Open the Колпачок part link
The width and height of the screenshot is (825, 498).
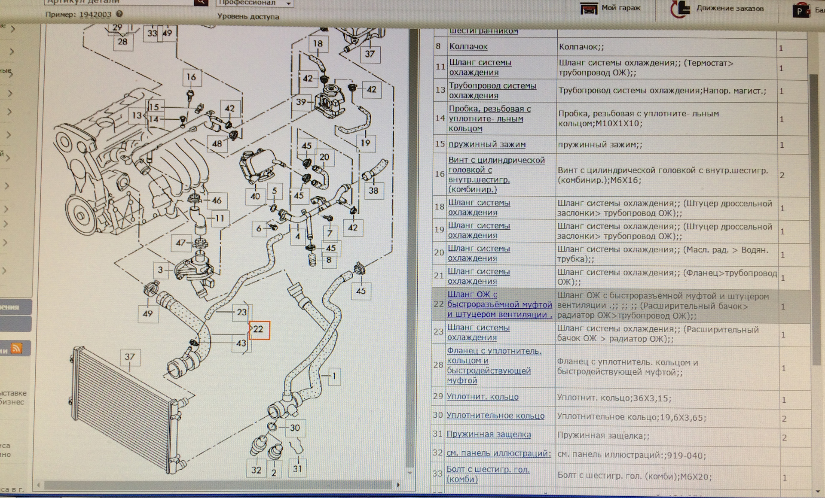coord(468,46)
